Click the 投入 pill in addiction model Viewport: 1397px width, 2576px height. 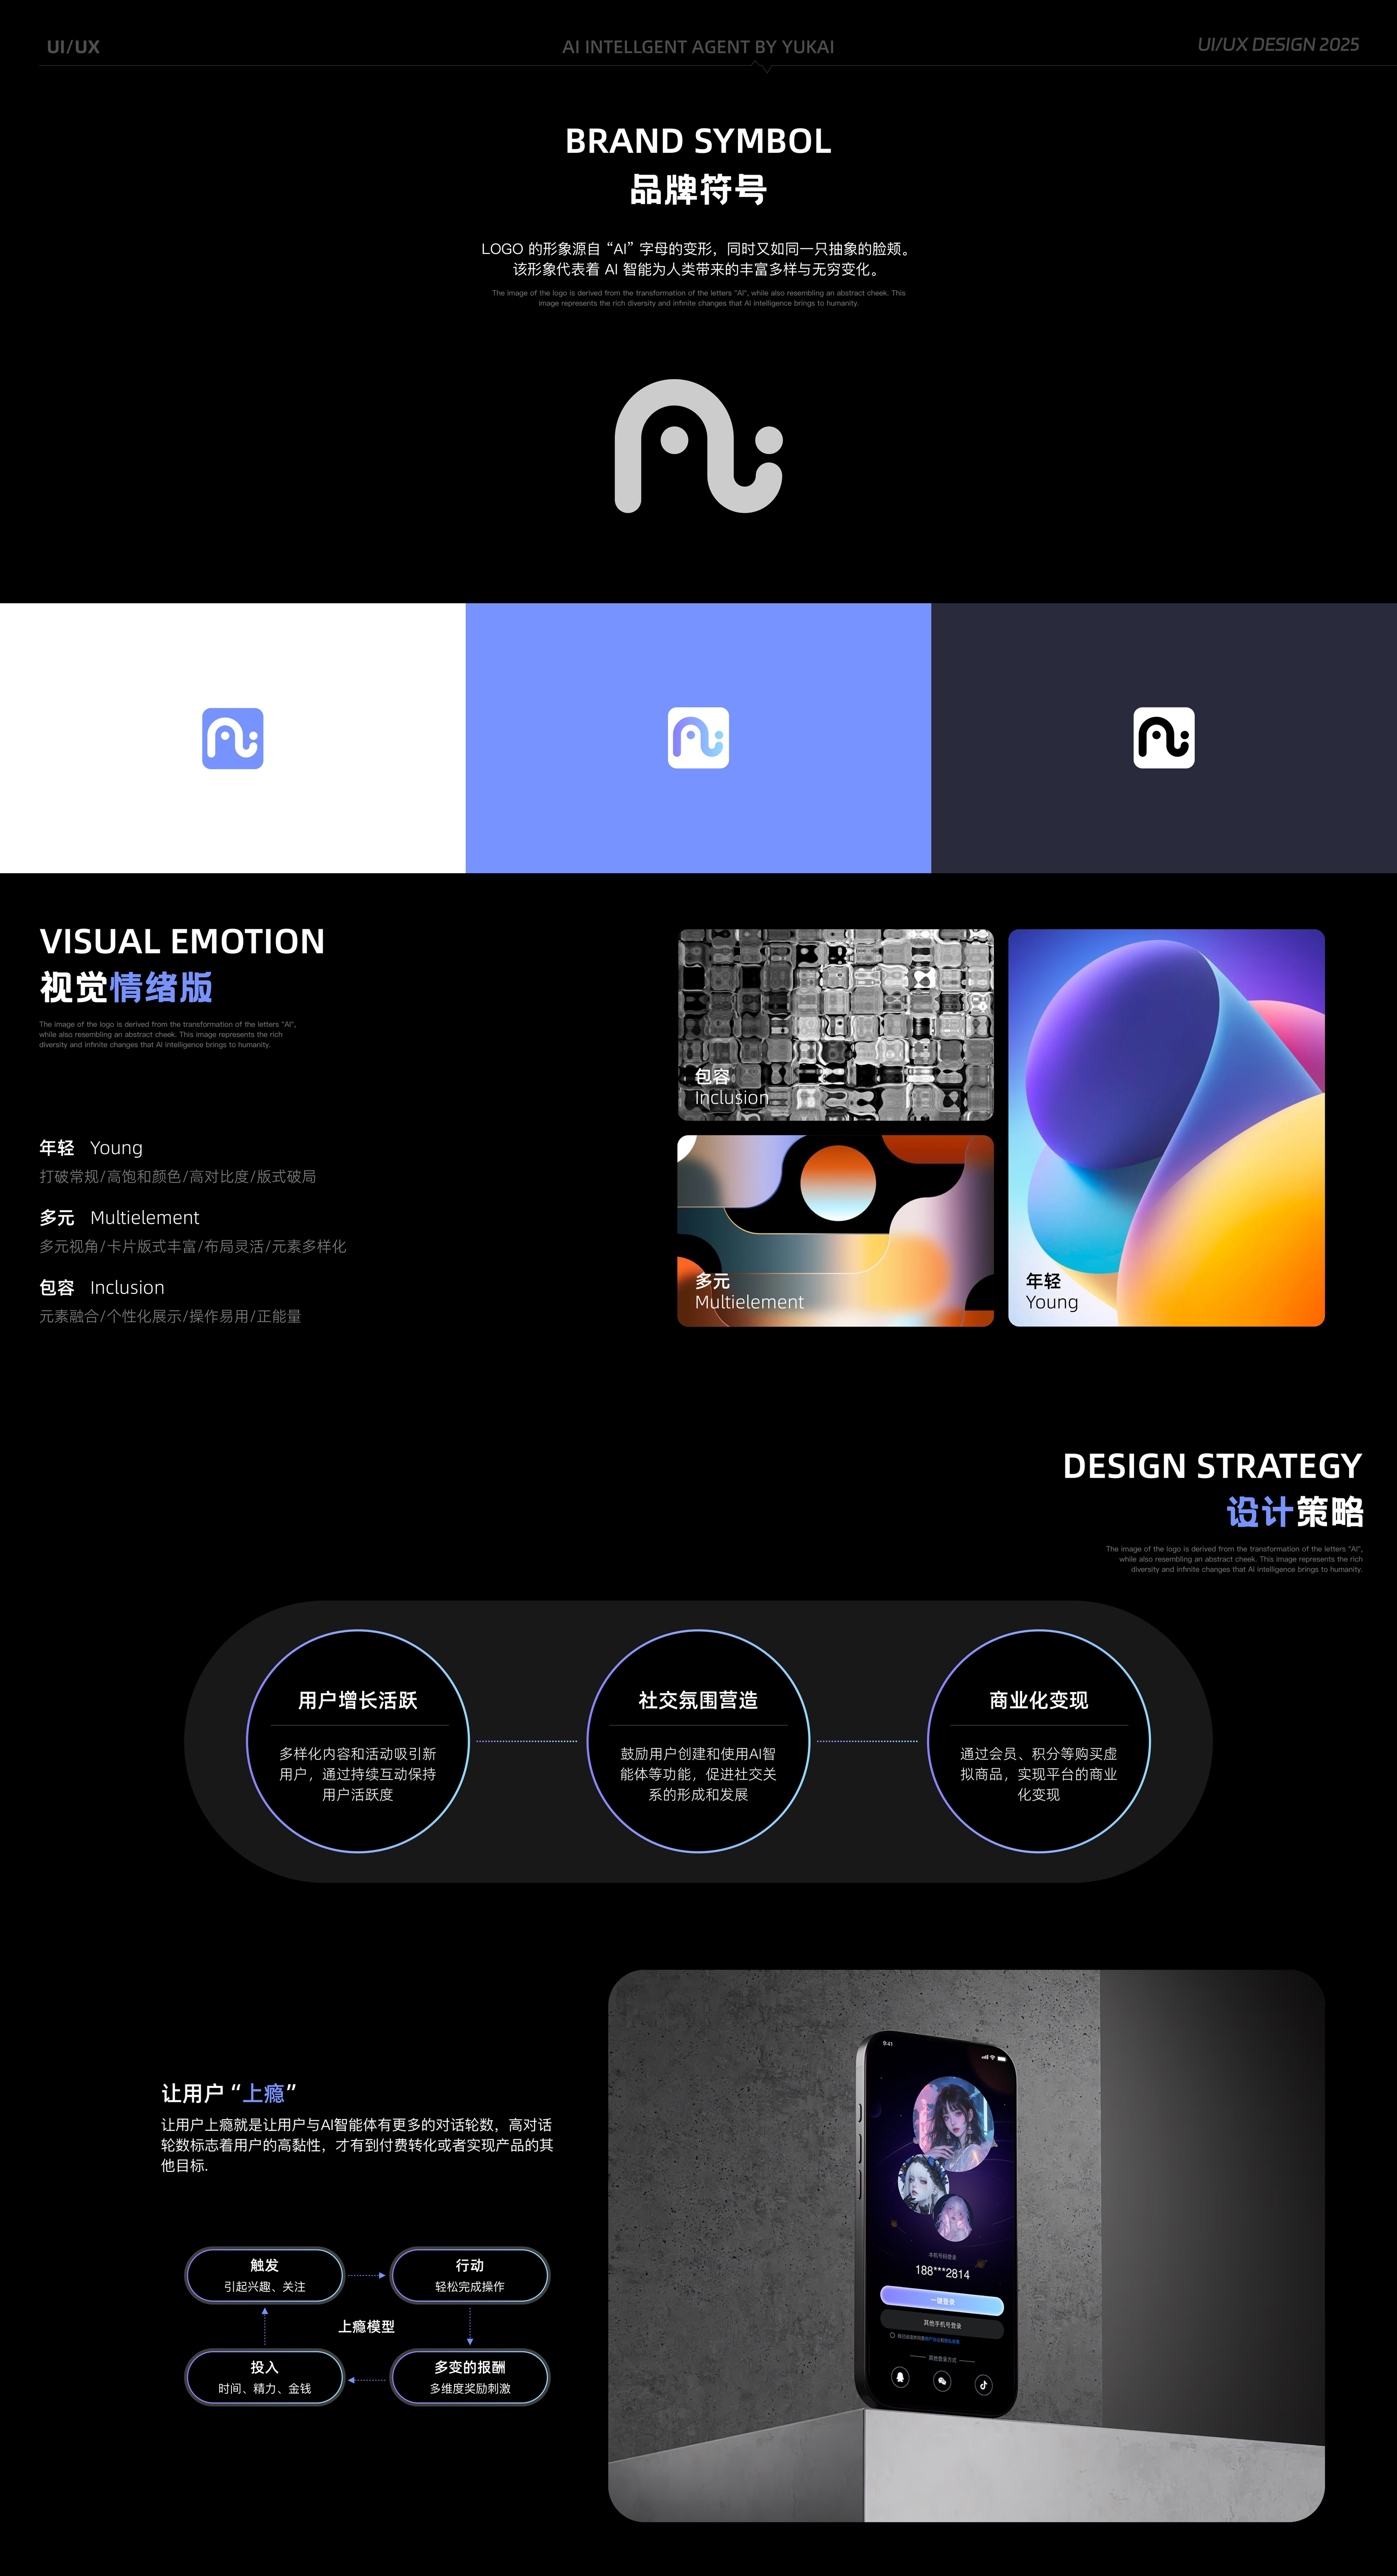[265, 2377]
